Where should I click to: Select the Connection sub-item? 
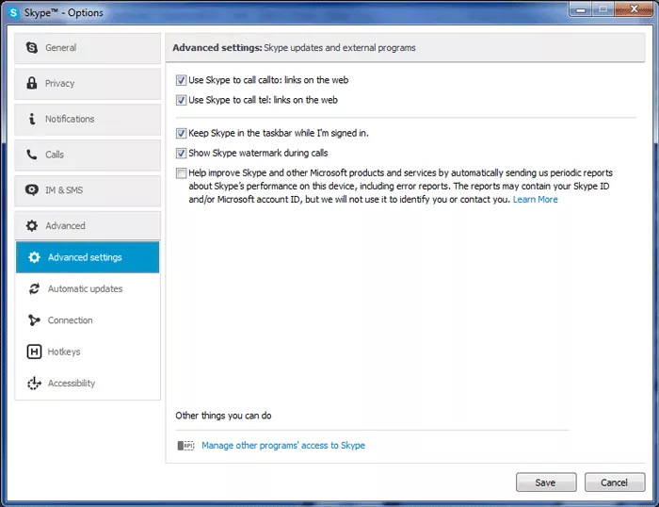[x=88, y=320]
